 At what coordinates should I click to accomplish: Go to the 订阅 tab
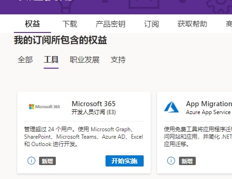pos(152,24)
